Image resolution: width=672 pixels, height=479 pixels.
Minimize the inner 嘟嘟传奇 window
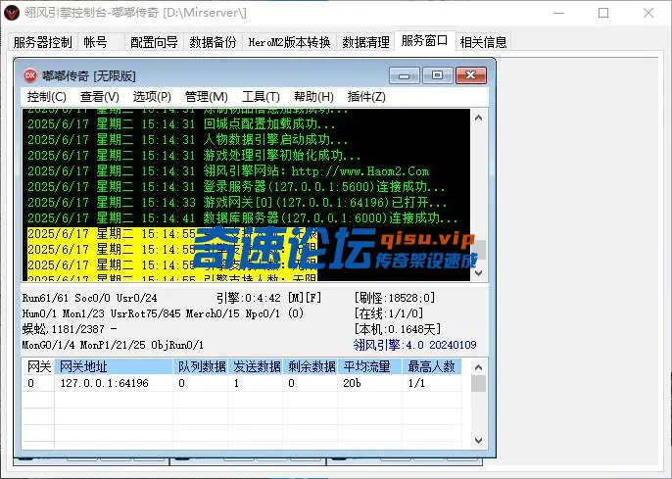(x=404, y=75)
